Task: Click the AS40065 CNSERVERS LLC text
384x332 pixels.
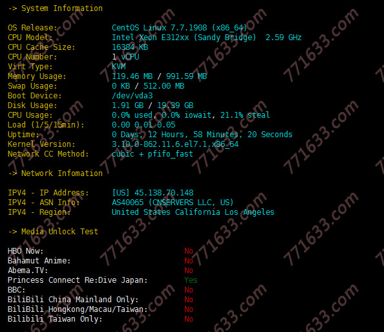Action: (173, 203)
